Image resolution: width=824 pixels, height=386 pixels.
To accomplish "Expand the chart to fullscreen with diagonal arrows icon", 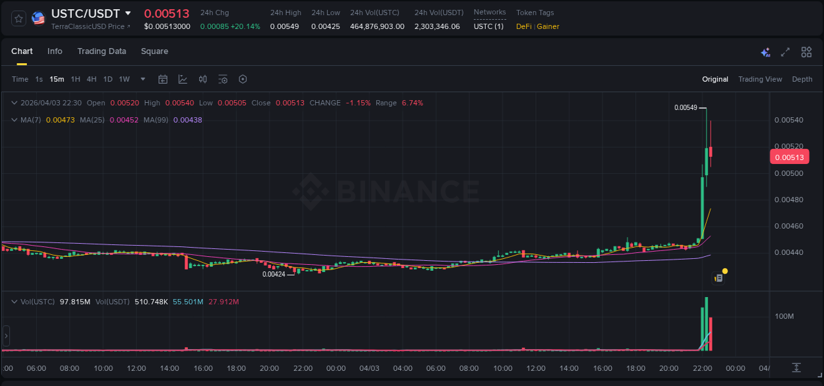I will click(785, 52).
